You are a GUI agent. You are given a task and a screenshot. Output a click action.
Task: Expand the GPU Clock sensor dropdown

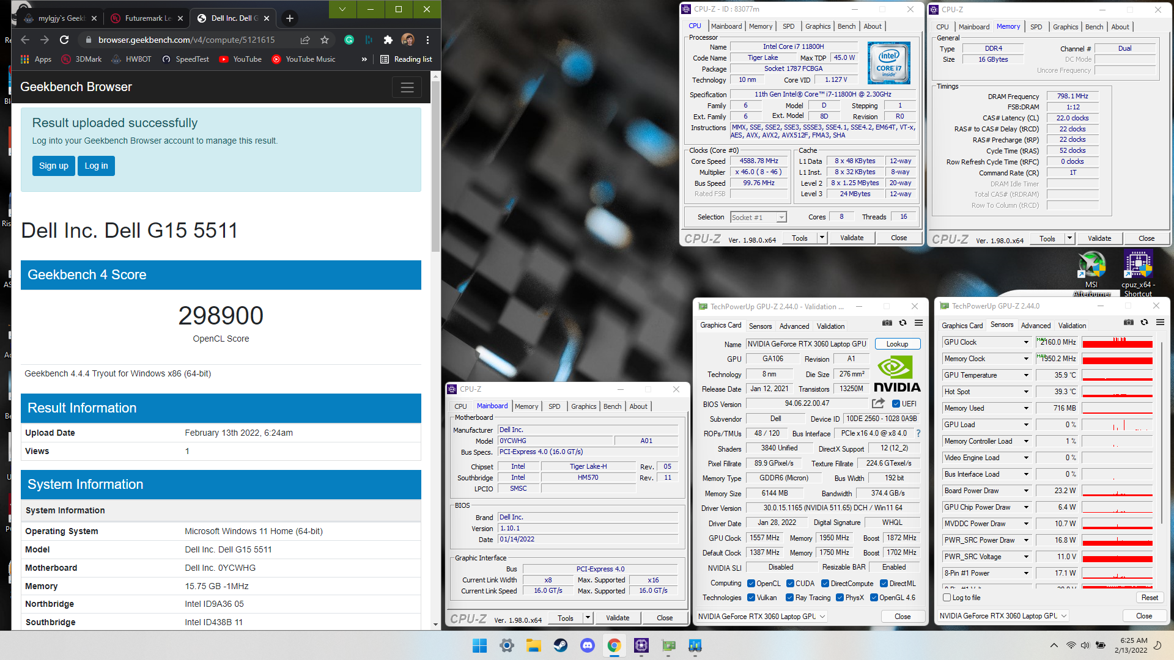click(x=1026, y=342)
